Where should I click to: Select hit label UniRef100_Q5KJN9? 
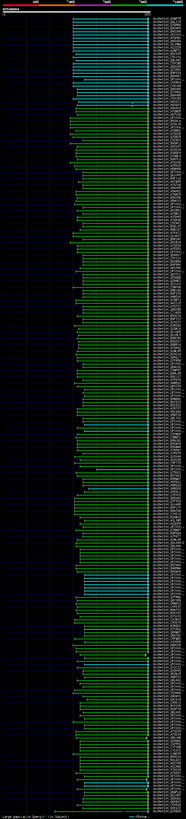click(x=167, y=738)
